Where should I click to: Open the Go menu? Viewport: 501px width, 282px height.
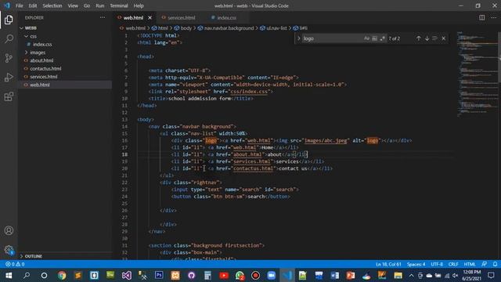[x=87, y=5]
